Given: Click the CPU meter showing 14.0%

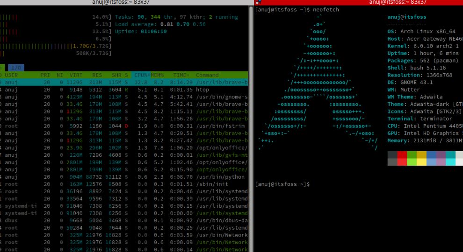Looking at the screenshot, I should 56,17.
